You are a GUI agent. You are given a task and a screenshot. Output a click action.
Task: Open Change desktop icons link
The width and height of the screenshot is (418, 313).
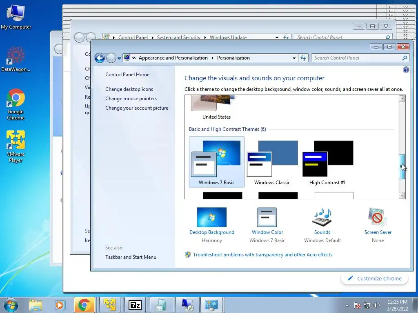coord(129,89)
